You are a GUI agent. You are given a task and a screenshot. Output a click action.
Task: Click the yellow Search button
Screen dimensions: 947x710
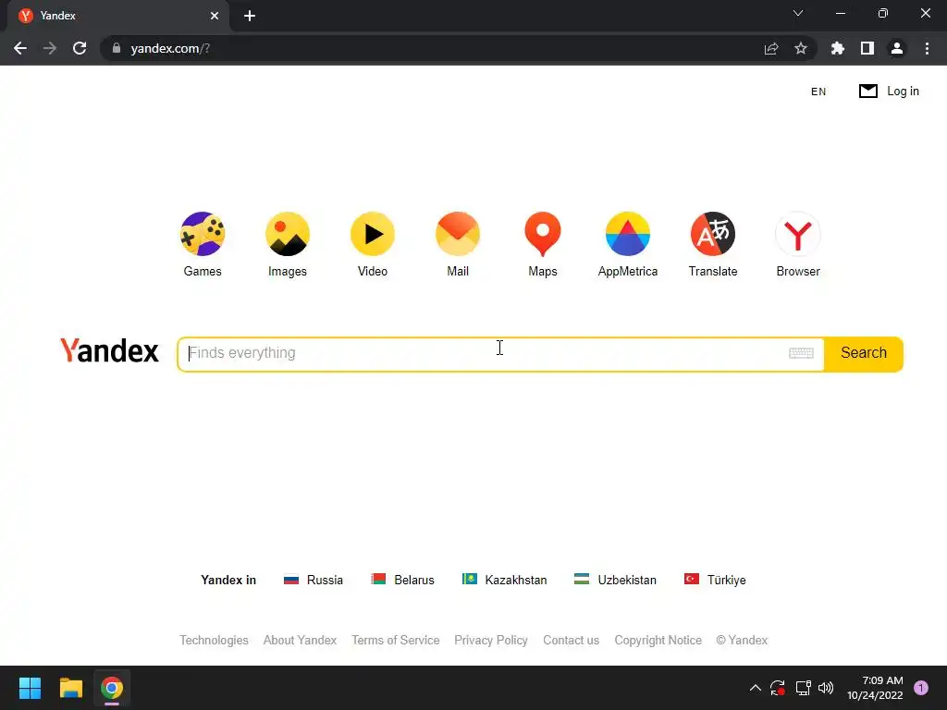(864, 353)
